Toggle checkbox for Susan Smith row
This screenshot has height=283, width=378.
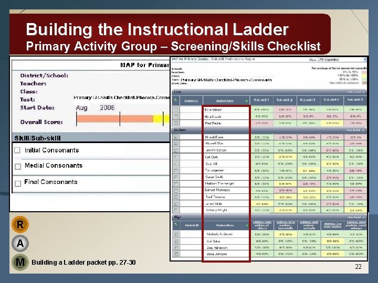click(x=176, y=177)
